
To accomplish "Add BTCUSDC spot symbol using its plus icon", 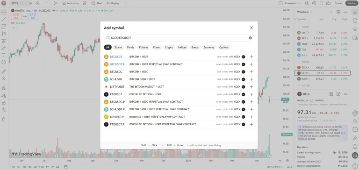I will click(251, 72).
